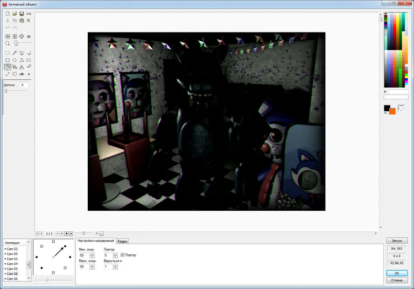
Task: Click the Flip vertically icon
Action: pyautogui.click(x=15, y=36)
